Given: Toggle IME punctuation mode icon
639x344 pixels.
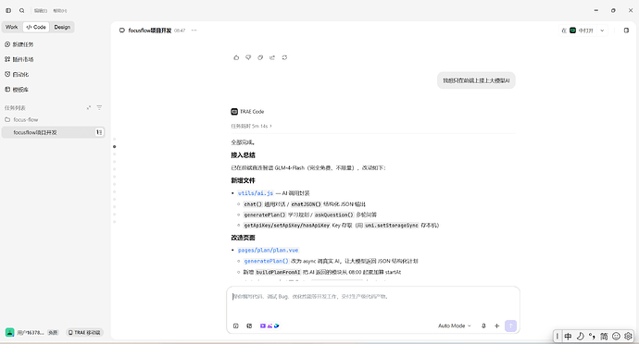Looking at the screenshot, I should pyautogui.click(x=592, y=337).
